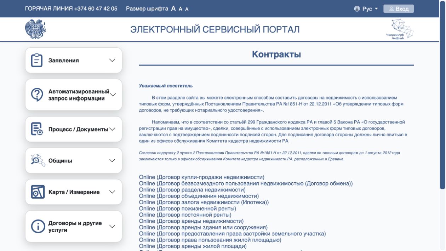Click the info icon for Договоры и другие услуги

click(38, 227)
